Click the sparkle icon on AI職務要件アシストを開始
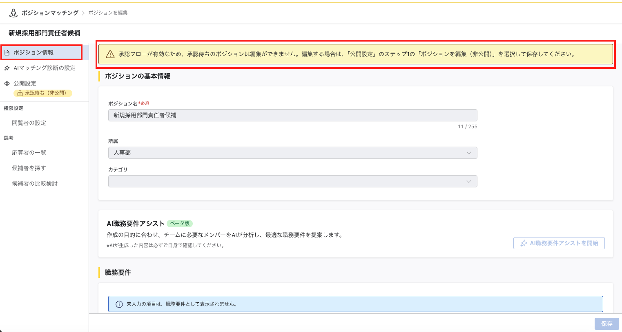The height and width of the screenshot is (332, 622). (524, 243)
